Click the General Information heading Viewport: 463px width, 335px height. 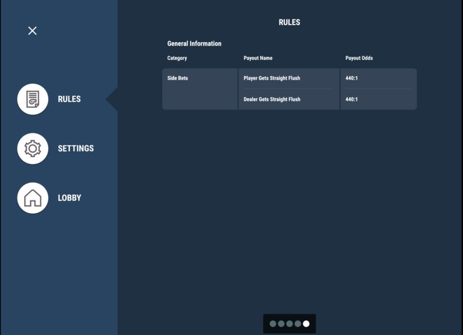tap(194, 44)
